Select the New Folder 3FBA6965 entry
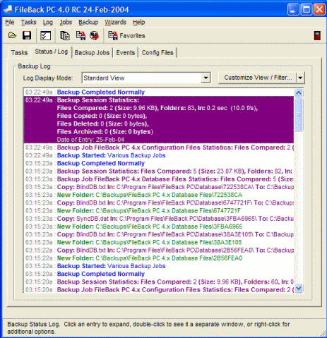This screenshot has width=327, height=338. tap(159, 227)
